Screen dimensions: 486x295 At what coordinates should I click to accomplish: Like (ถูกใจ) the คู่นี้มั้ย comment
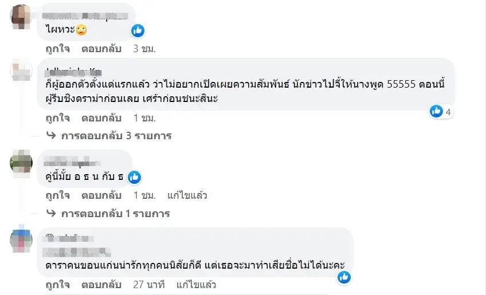pos(57,195)
